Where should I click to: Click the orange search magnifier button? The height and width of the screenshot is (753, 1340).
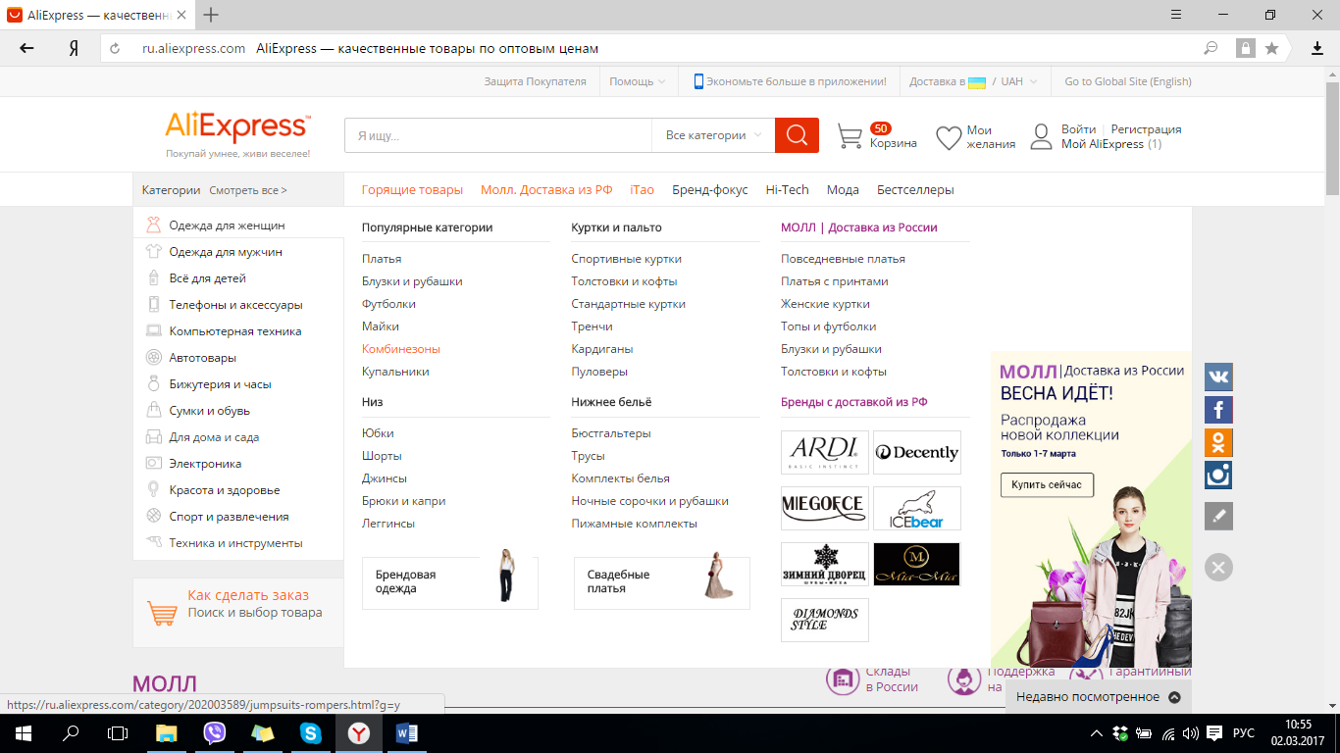point(797,135)
